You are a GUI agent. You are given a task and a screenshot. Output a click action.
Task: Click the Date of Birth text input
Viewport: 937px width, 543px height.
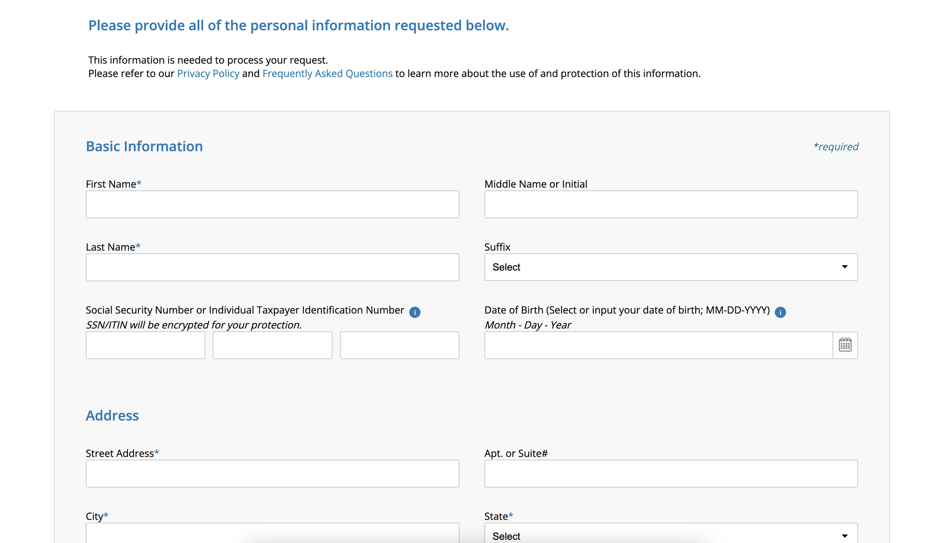pos(658,345)
